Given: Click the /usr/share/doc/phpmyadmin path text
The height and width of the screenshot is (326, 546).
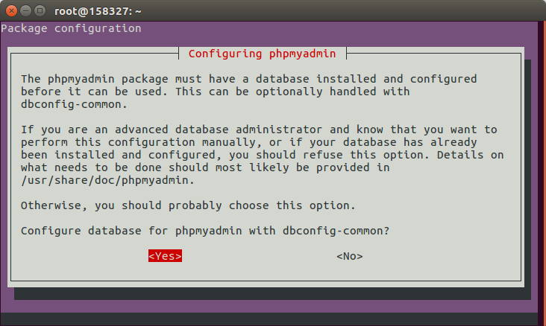Looking at the screenshot, I should pyautogui.click(x=107, y=180).
